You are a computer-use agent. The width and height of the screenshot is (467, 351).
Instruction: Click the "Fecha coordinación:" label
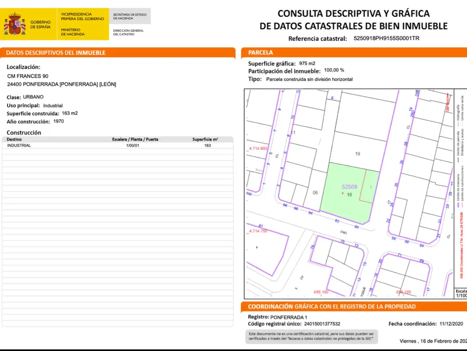413,324
